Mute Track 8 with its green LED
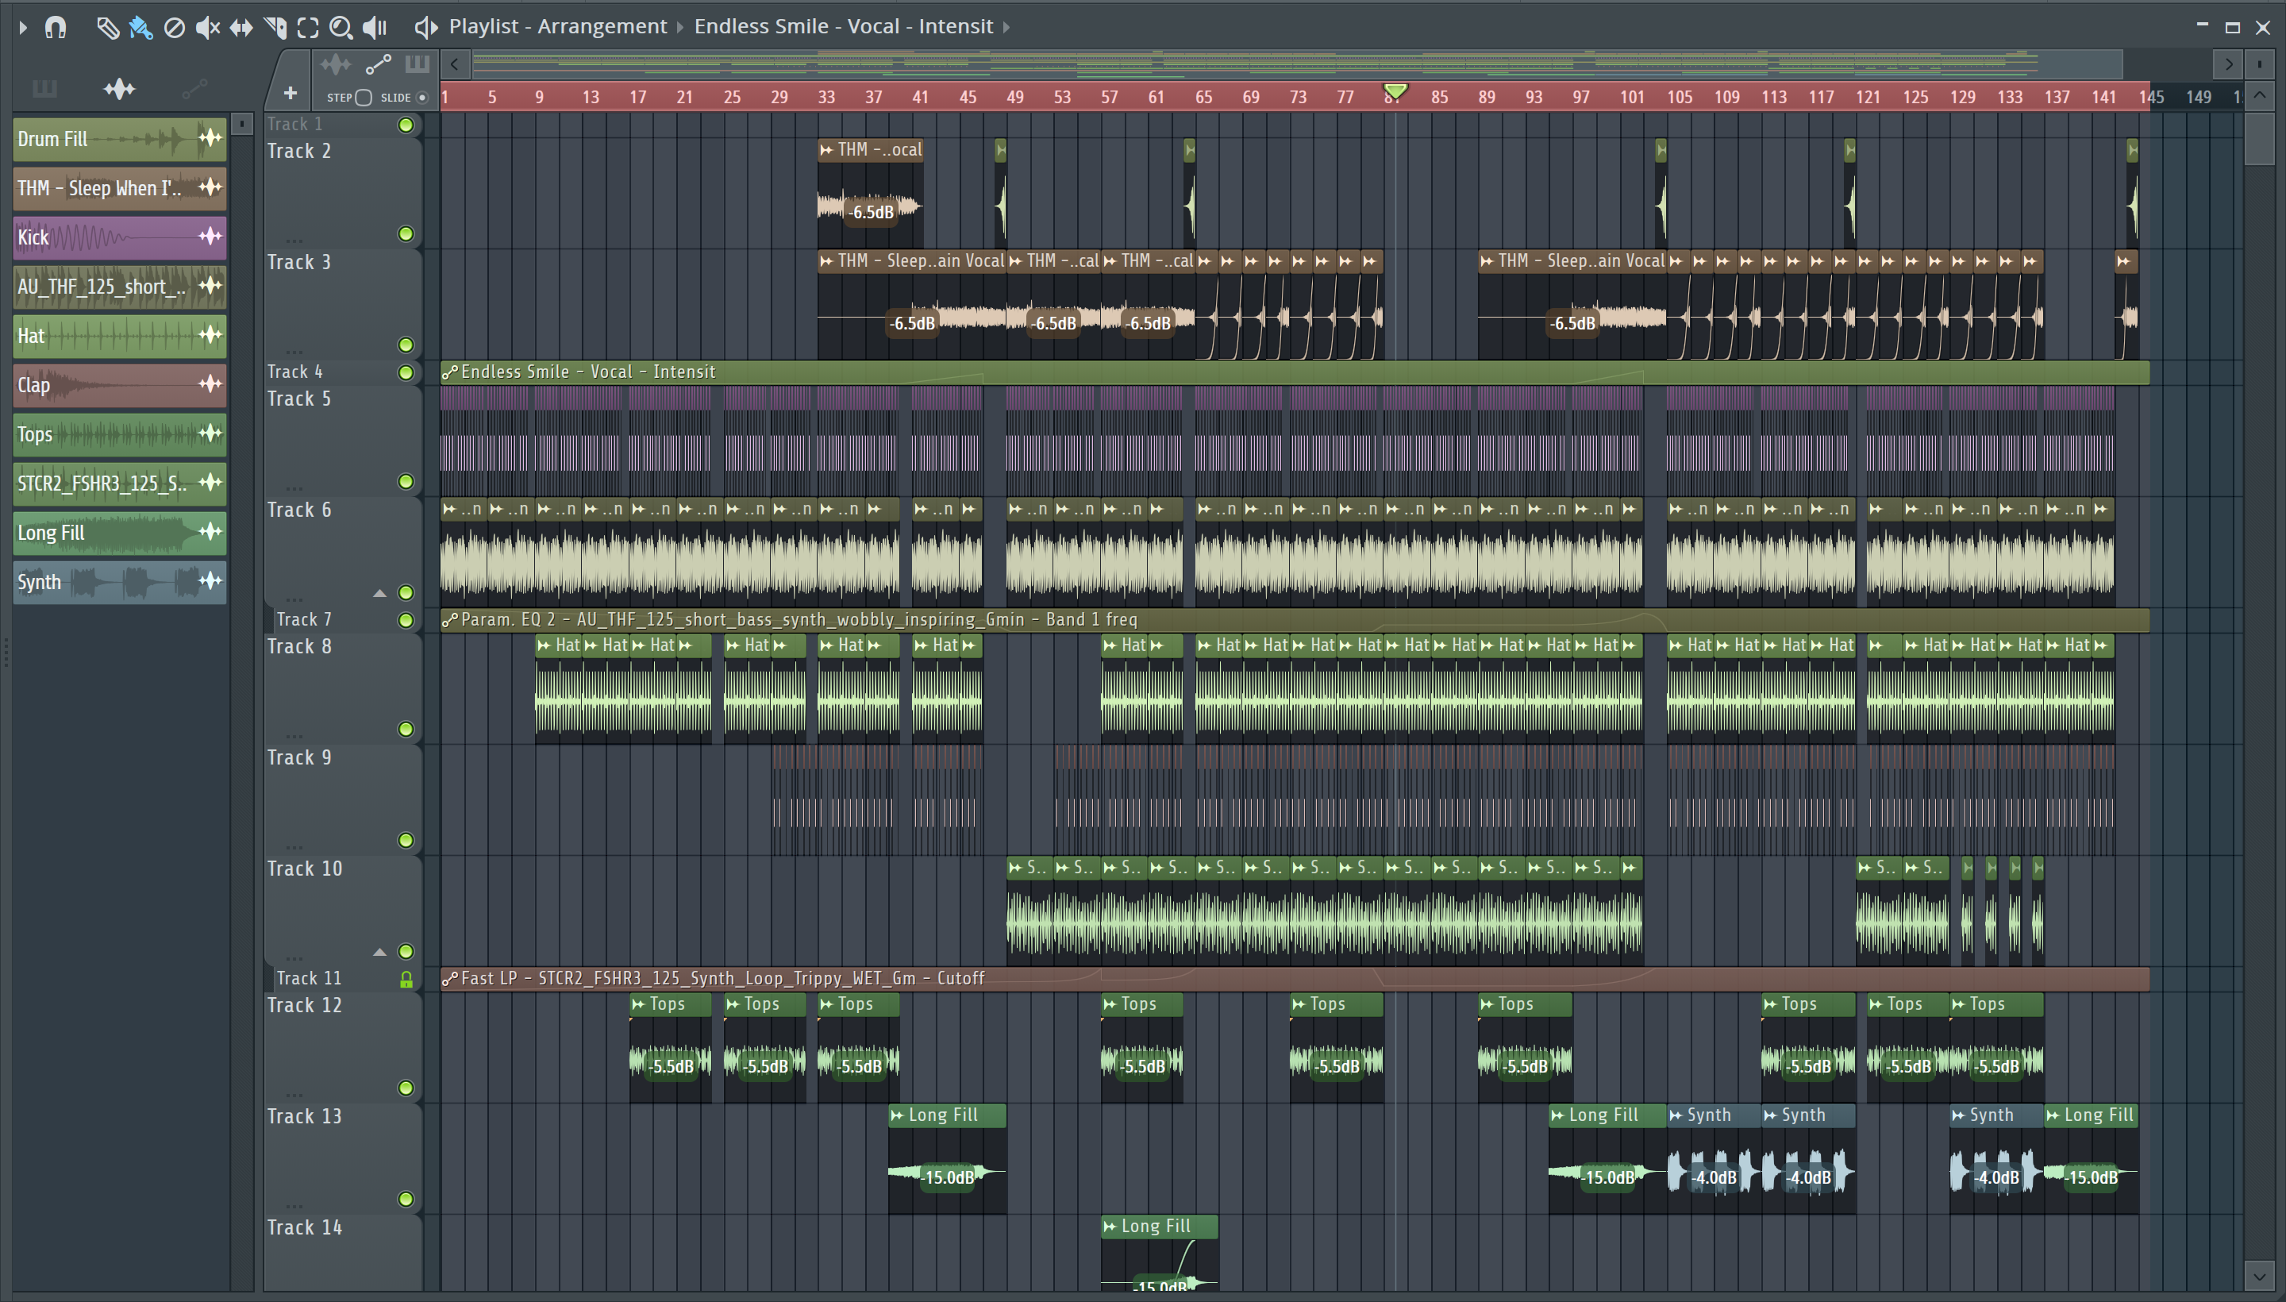The height and width of the screenshot is (1302, 2286). tap(406, 730)
